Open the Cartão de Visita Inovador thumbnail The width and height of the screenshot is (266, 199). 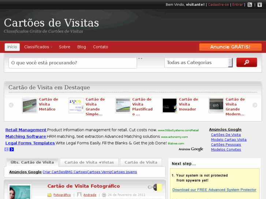pos(170,106)
